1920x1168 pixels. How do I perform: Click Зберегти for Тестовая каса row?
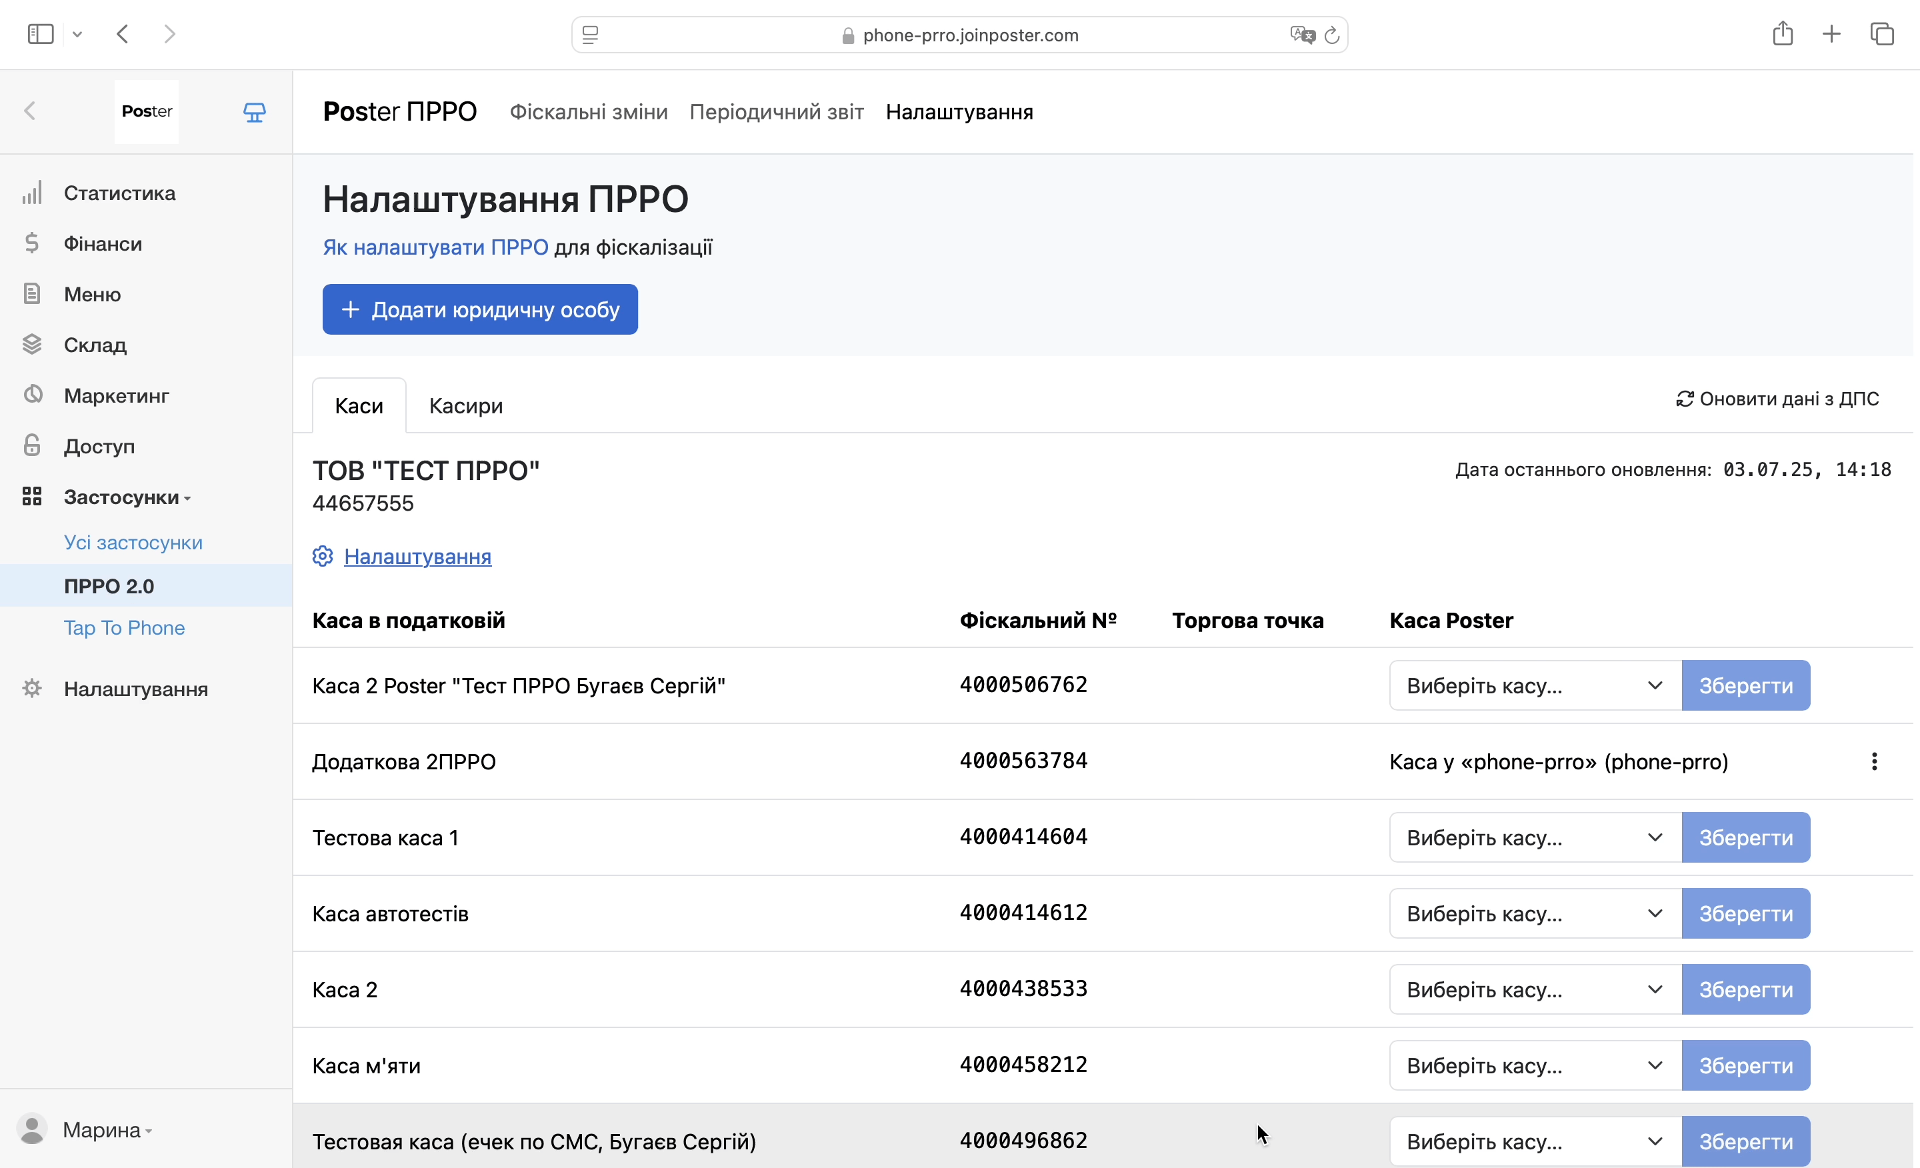pyautogui.click(x=1745, y=1141)
